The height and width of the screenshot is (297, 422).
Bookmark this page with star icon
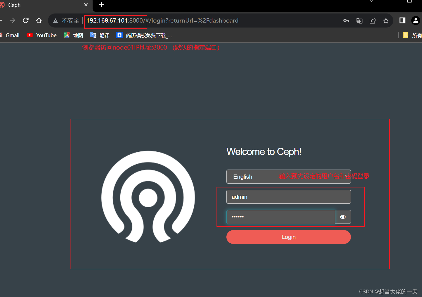click(386, 21)
